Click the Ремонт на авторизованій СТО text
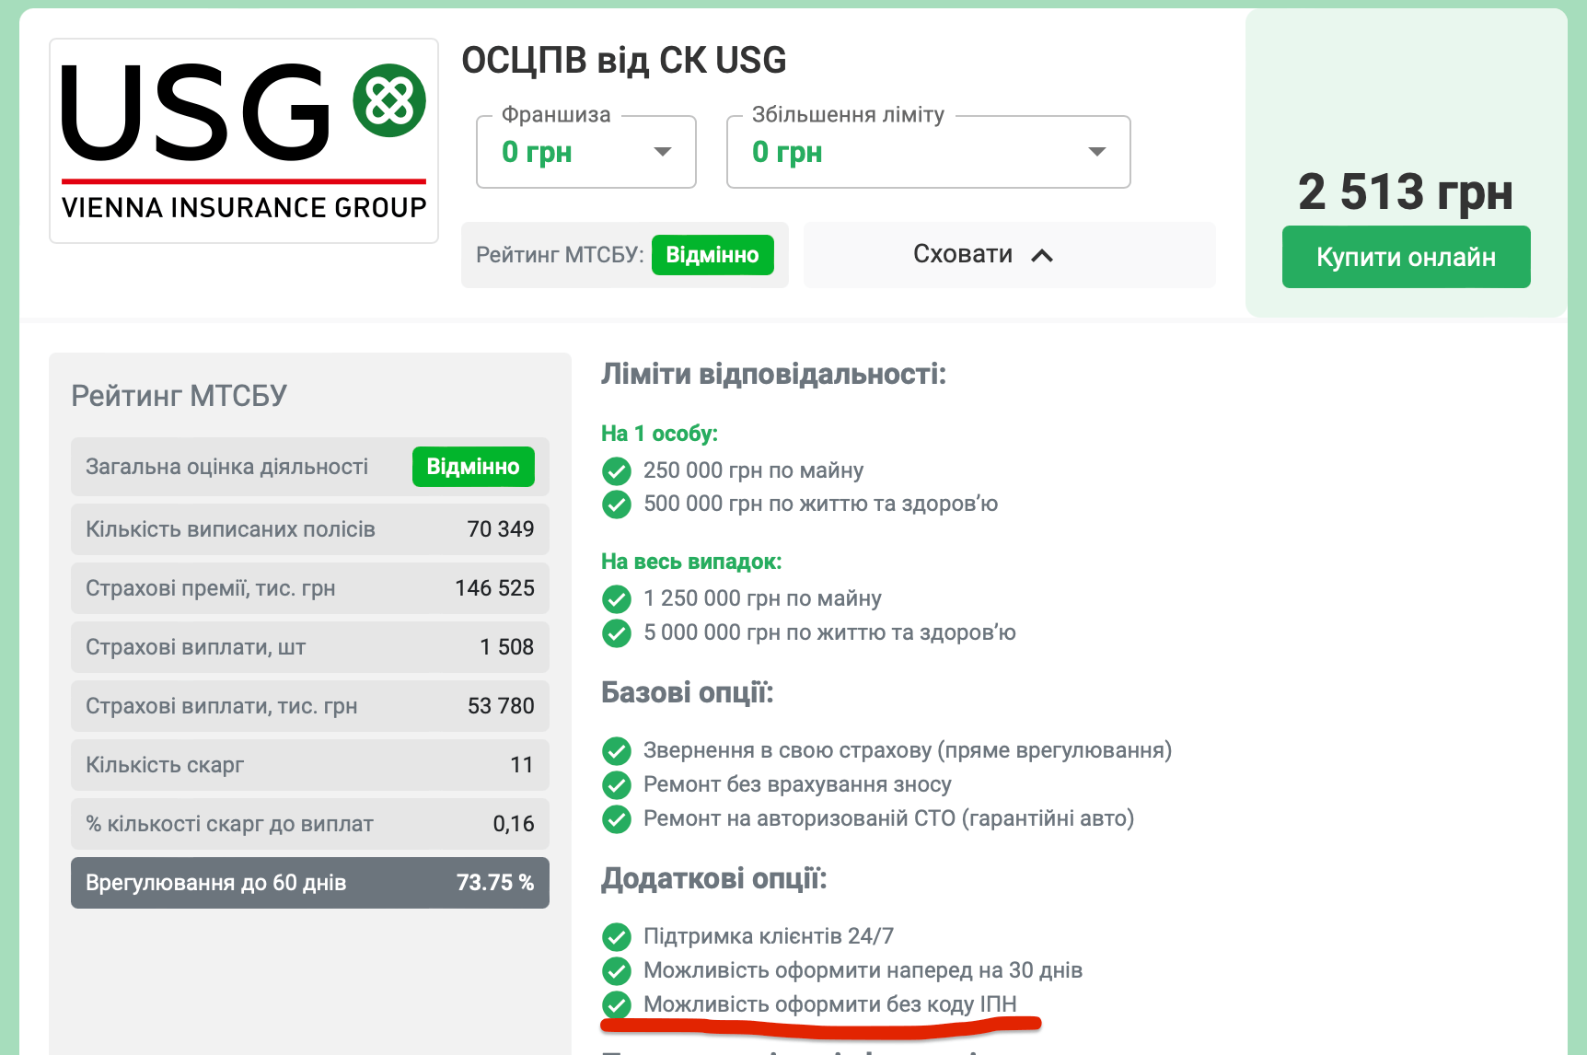1587x1055 pixels. (888, 818)
